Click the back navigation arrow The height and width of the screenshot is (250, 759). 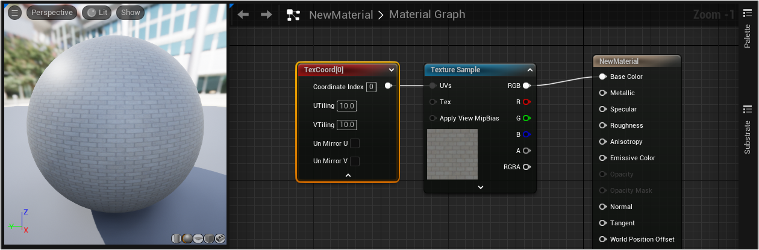point(243,14)
